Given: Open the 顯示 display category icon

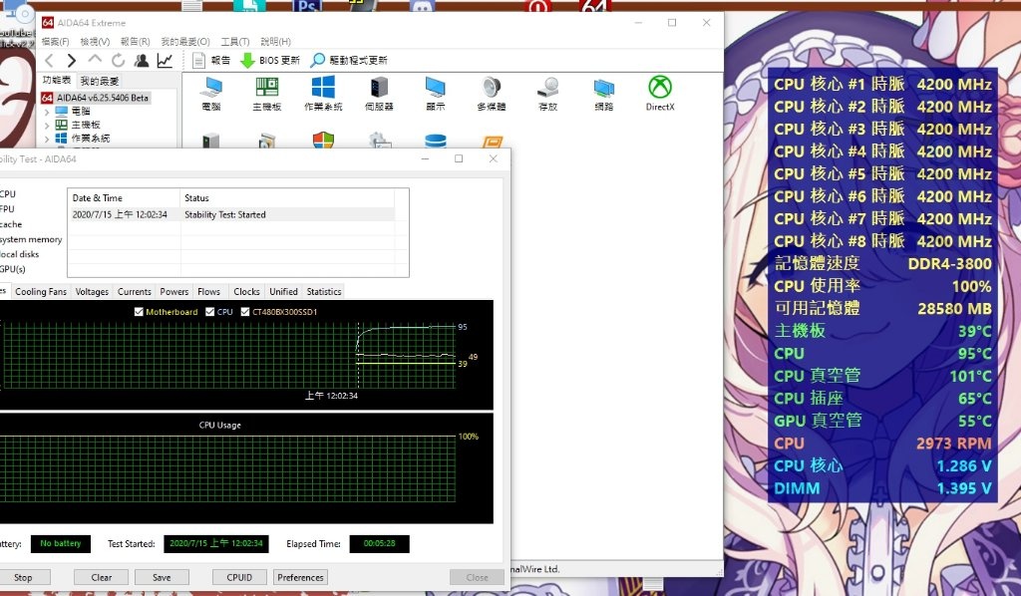Looking at the screenshot, I should 435,94.
